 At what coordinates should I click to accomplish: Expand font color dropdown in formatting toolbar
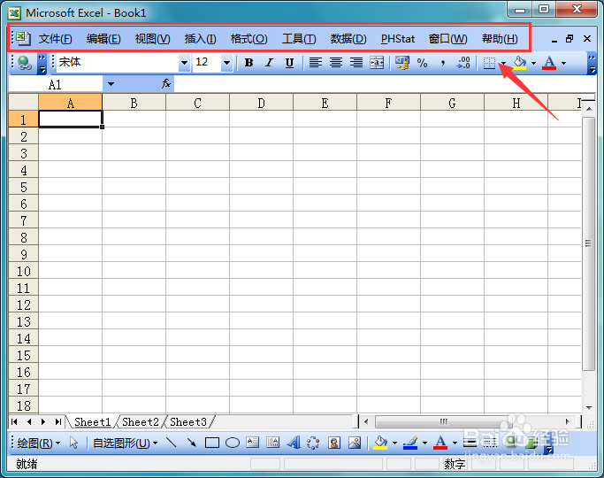[x=563, y=63]
